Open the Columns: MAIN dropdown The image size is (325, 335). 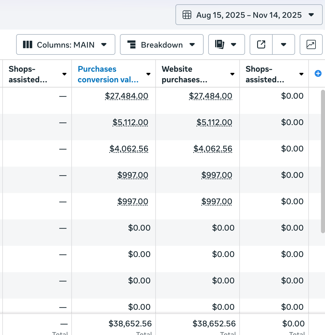[x=104, y=44]
